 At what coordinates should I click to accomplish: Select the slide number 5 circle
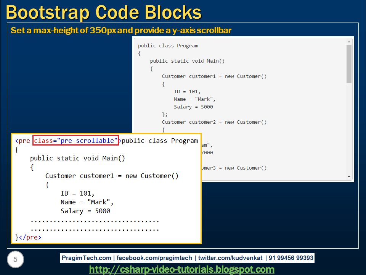(x=14, y=259)
